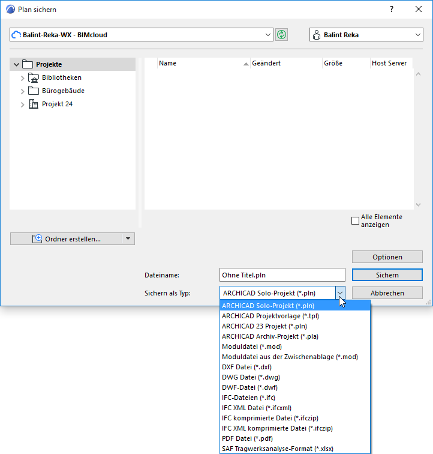Select ARCHICAD Archiv-Projekt (*.pla) type
Screen dimensions: 433x454
294,336
